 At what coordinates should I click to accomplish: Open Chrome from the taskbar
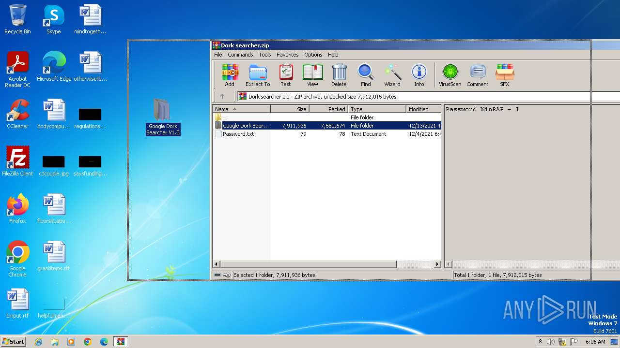[x=88, y=342]
